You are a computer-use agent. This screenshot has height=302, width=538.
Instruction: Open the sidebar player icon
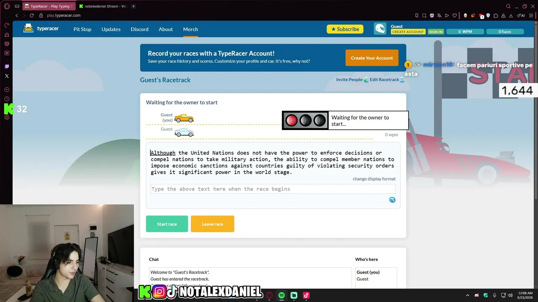(7, 90)
